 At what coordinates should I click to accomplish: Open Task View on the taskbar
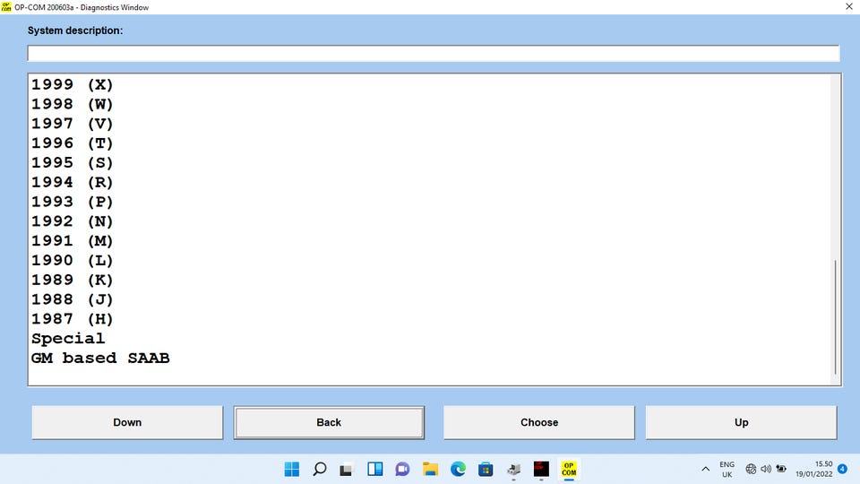pos(347,469)
